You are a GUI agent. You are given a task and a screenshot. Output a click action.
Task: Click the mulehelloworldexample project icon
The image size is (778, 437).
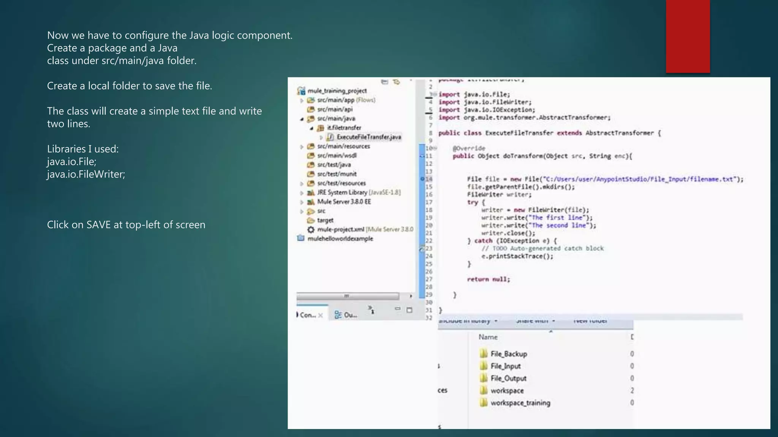tap(301, 239)
